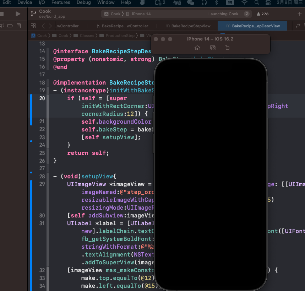
Task: Go back with the editor's left chevron
Action: click(43, 26)
